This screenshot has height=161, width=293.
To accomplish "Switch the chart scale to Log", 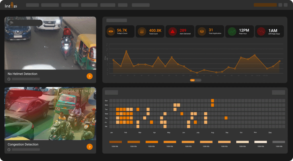I will [193, 80].
